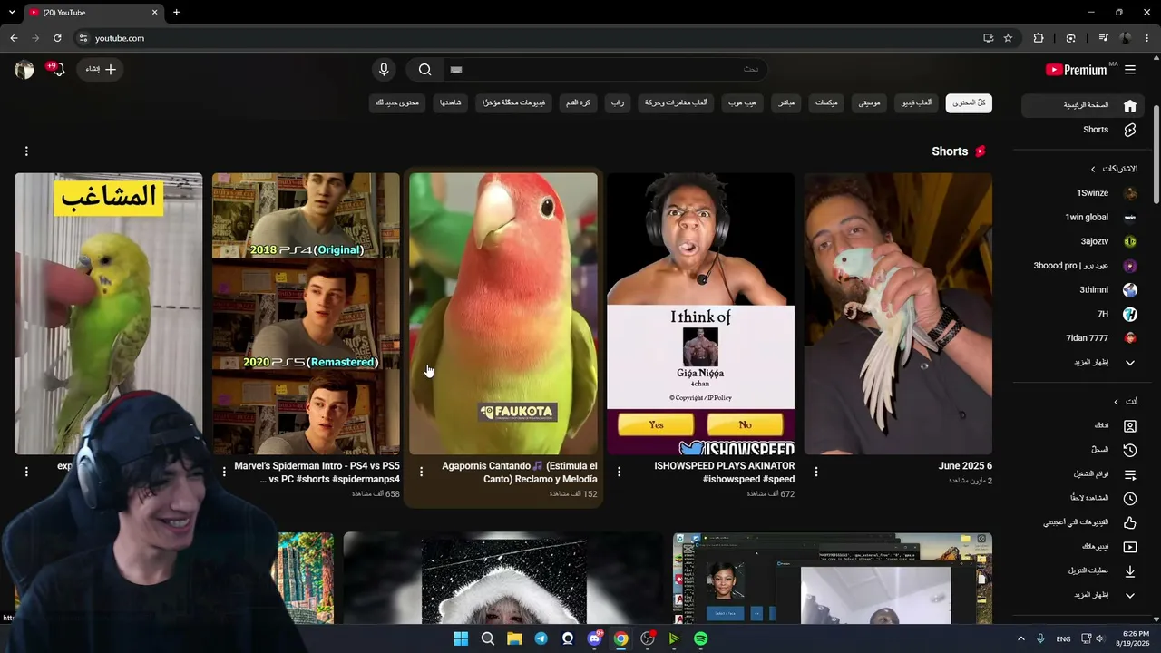The image size is (1161, 653).
Task: Open the Spiderman PS4 vs PS5 thumbnail
Action: tap(306, 314)
